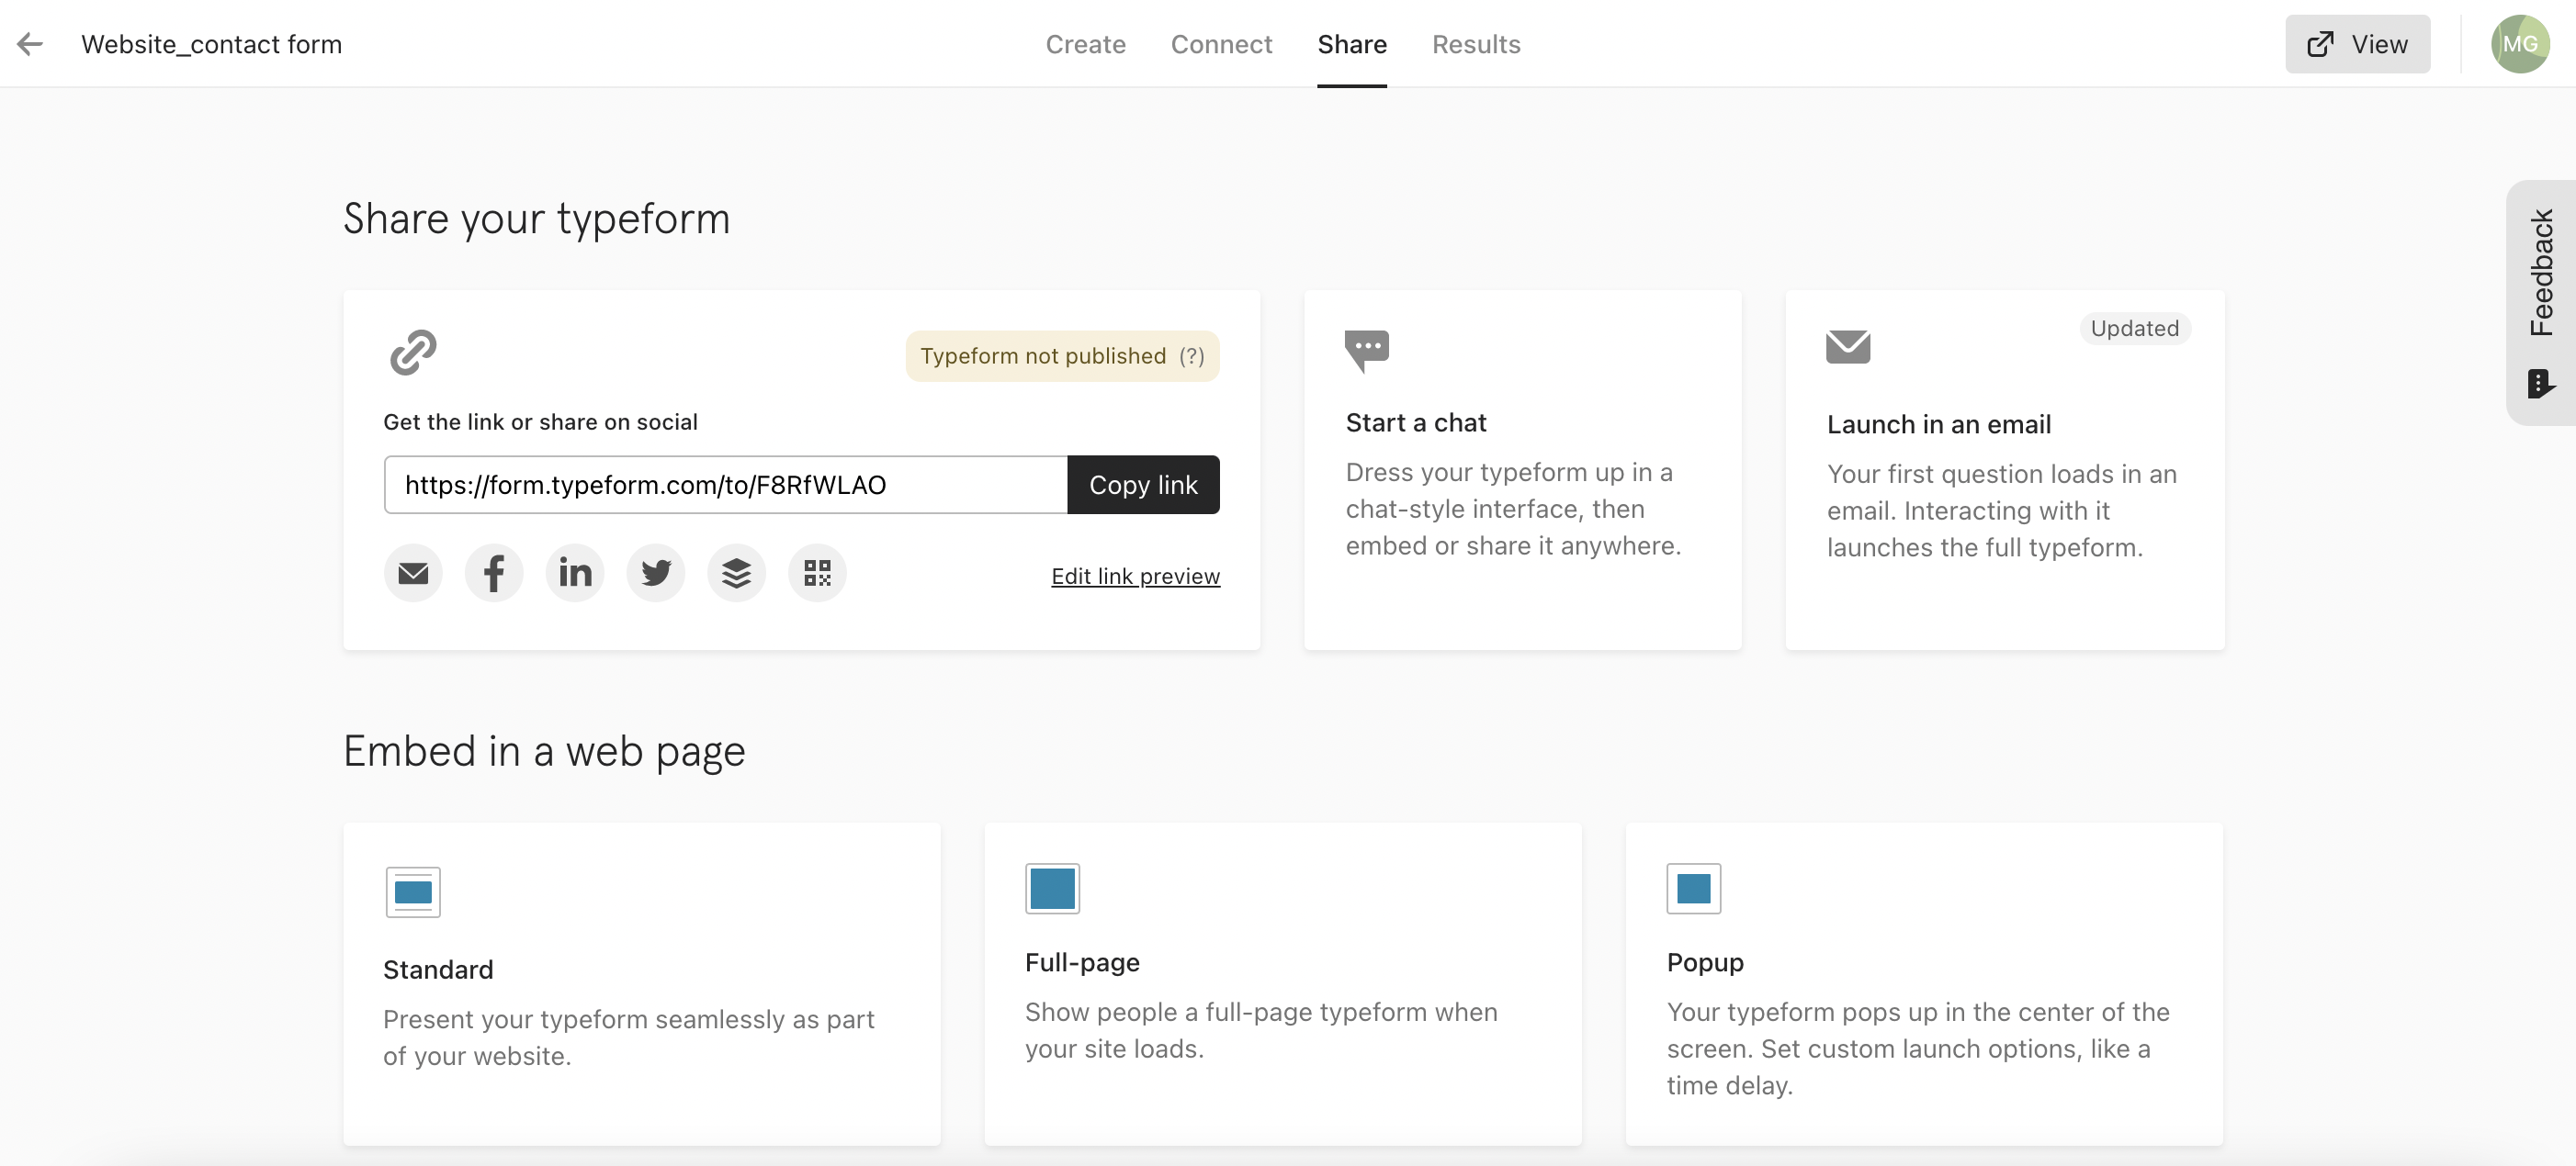Screen dimensions: 2576x1166
Task: Click the envelope icon in email card
Action: (1848, 347)
